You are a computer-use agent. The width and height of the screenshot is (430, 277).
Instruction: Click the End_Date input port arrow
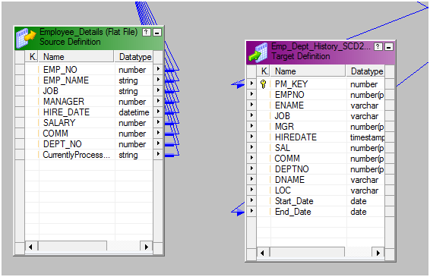pos(251,211)
